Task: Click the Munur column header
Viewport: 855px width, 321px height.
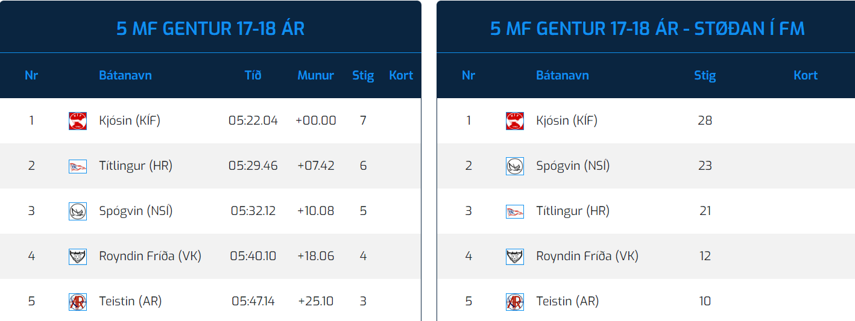Action: click(x=315, y=75)
